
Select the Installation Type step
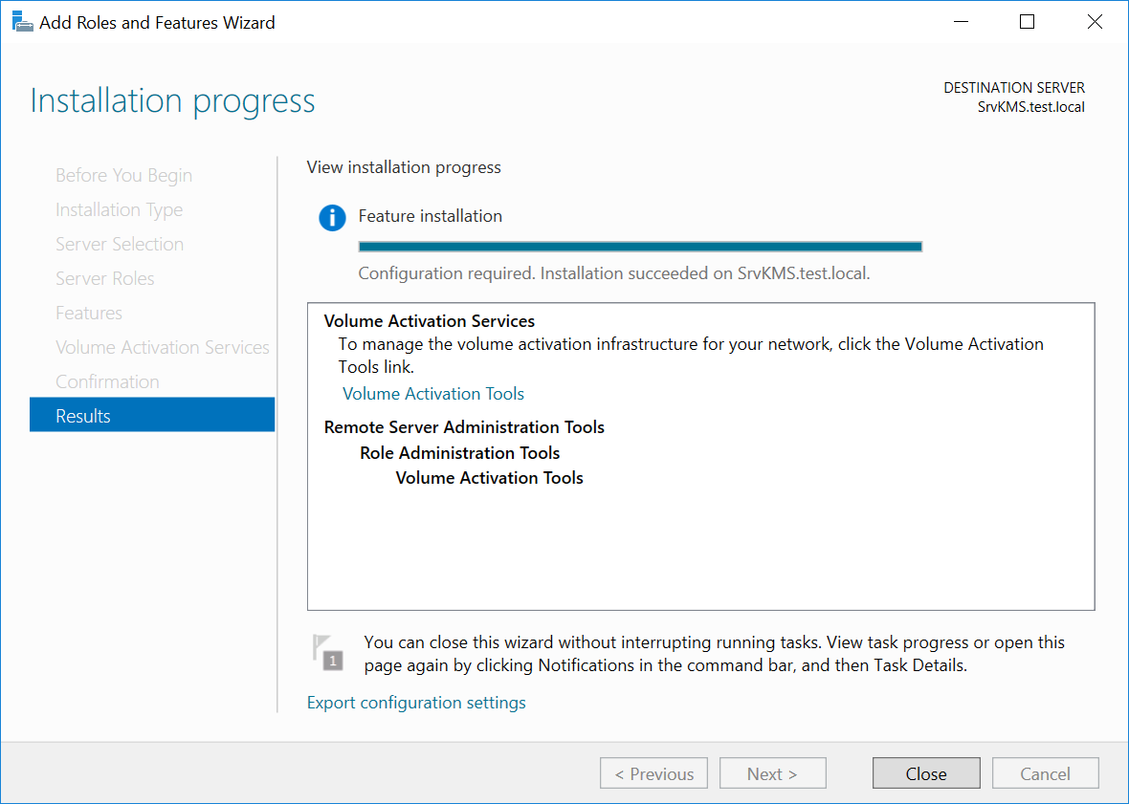click(x=119, y=210)
